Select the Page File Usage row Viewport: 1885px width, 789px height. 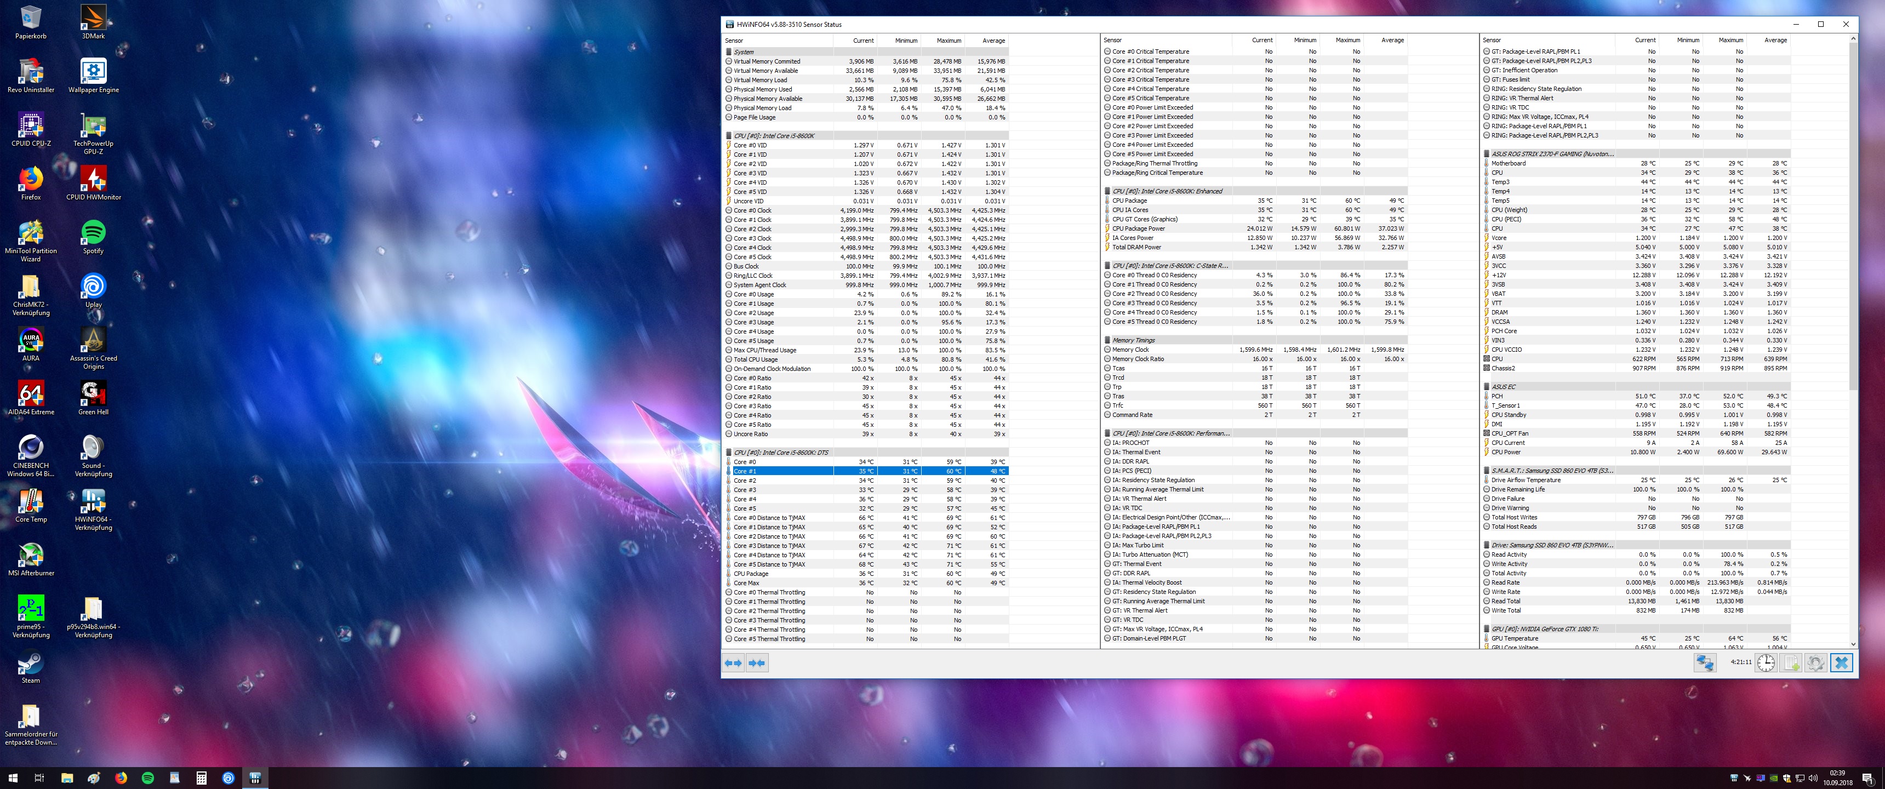[866, 117]
